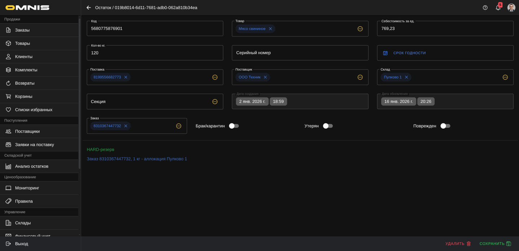Open the Заказ 8310367447732 allocation link
The width and height of the screenshot is (519, 251).
point(137,159)
